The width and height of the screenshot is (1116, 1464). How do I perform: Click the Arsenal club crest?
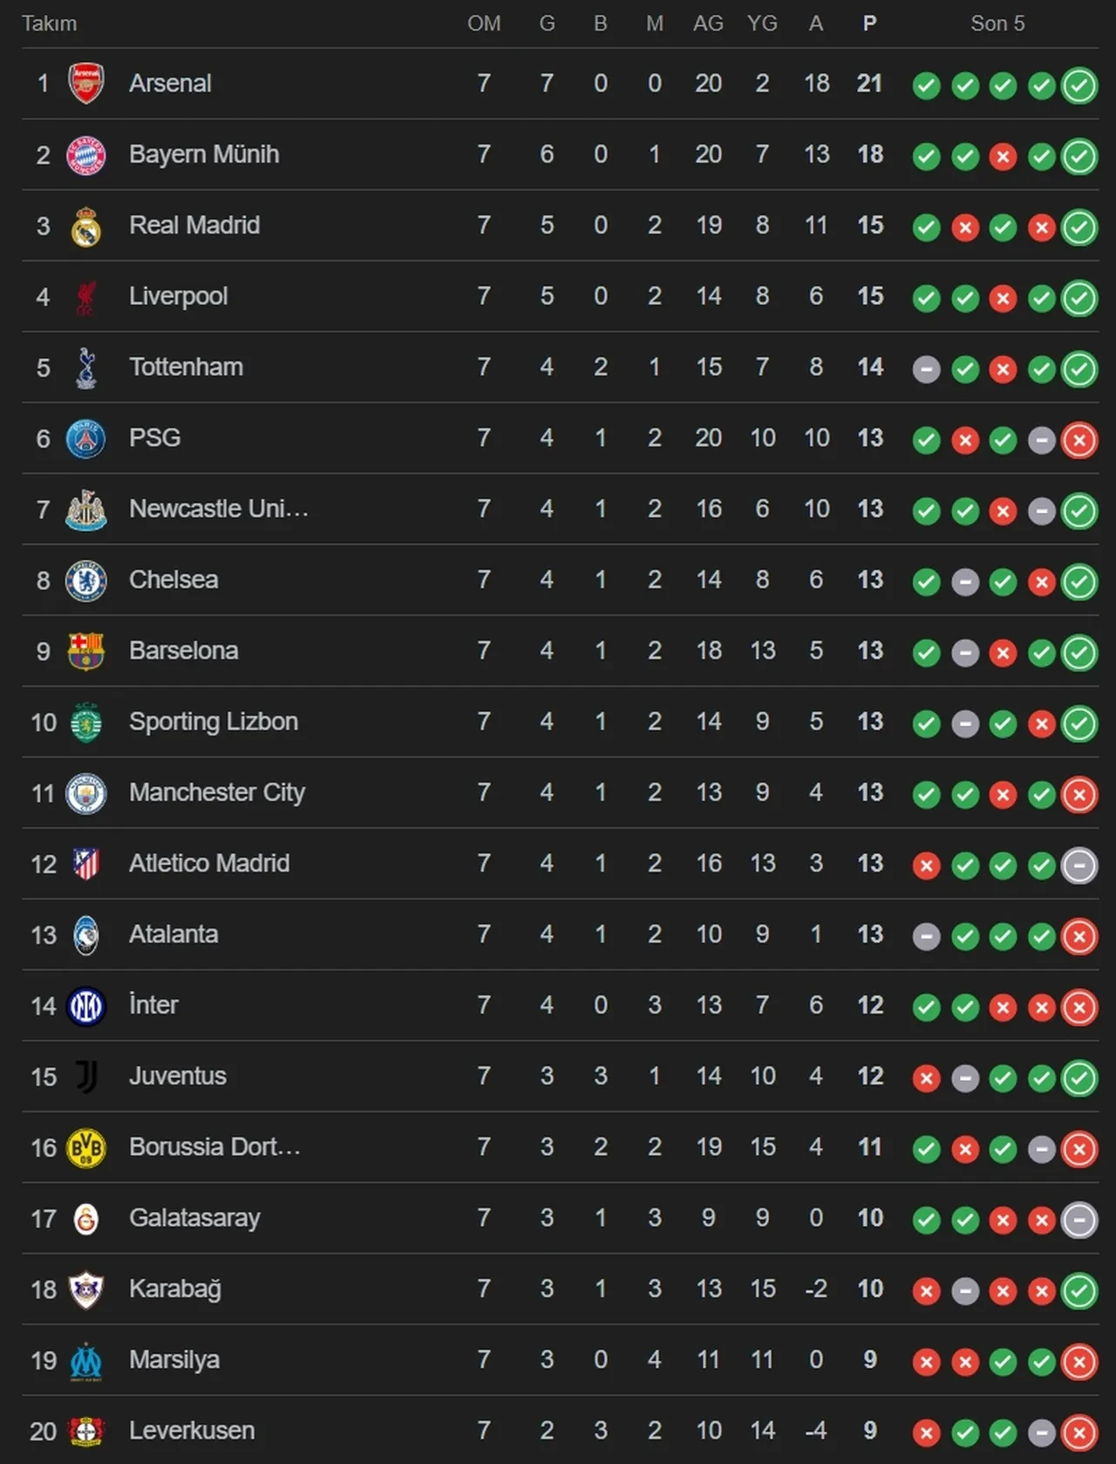tap(85, 84)
